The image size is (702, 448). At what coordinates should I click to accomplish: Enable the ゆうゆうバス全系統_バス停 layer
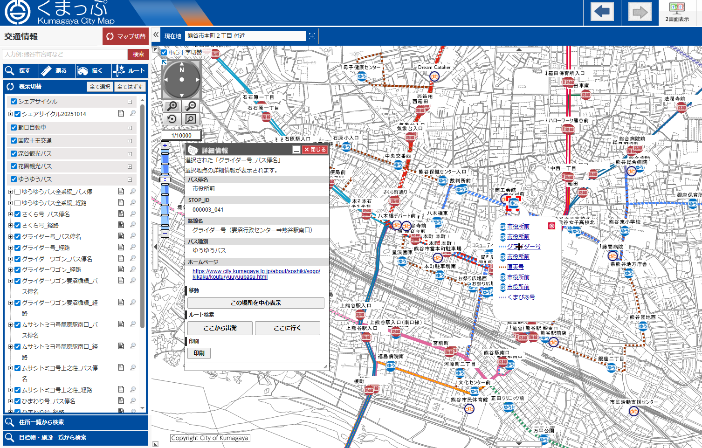tap(17, 192)
